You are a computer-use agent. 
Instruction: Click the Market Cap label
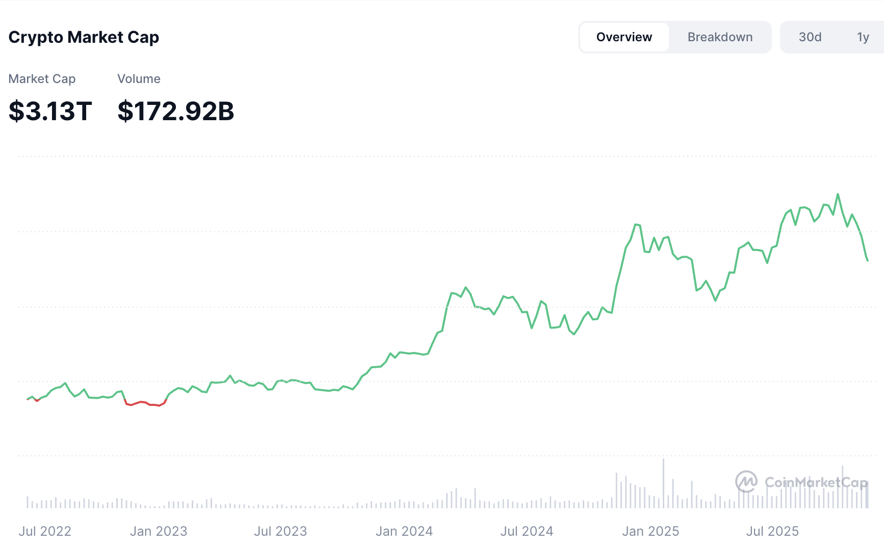(x=42, y=79)
